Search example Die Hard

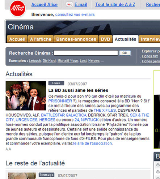(x=49, y=61)
